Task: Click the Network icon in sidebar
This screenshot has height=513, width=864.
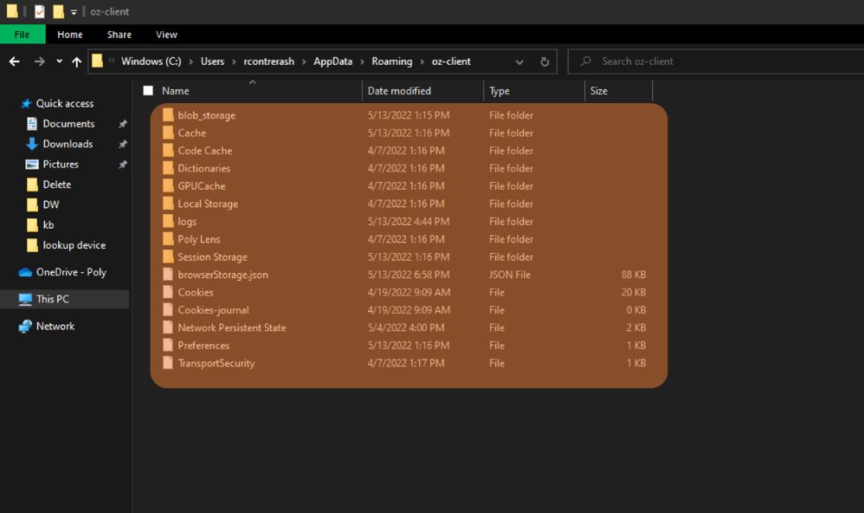Action: click(25, 326)
